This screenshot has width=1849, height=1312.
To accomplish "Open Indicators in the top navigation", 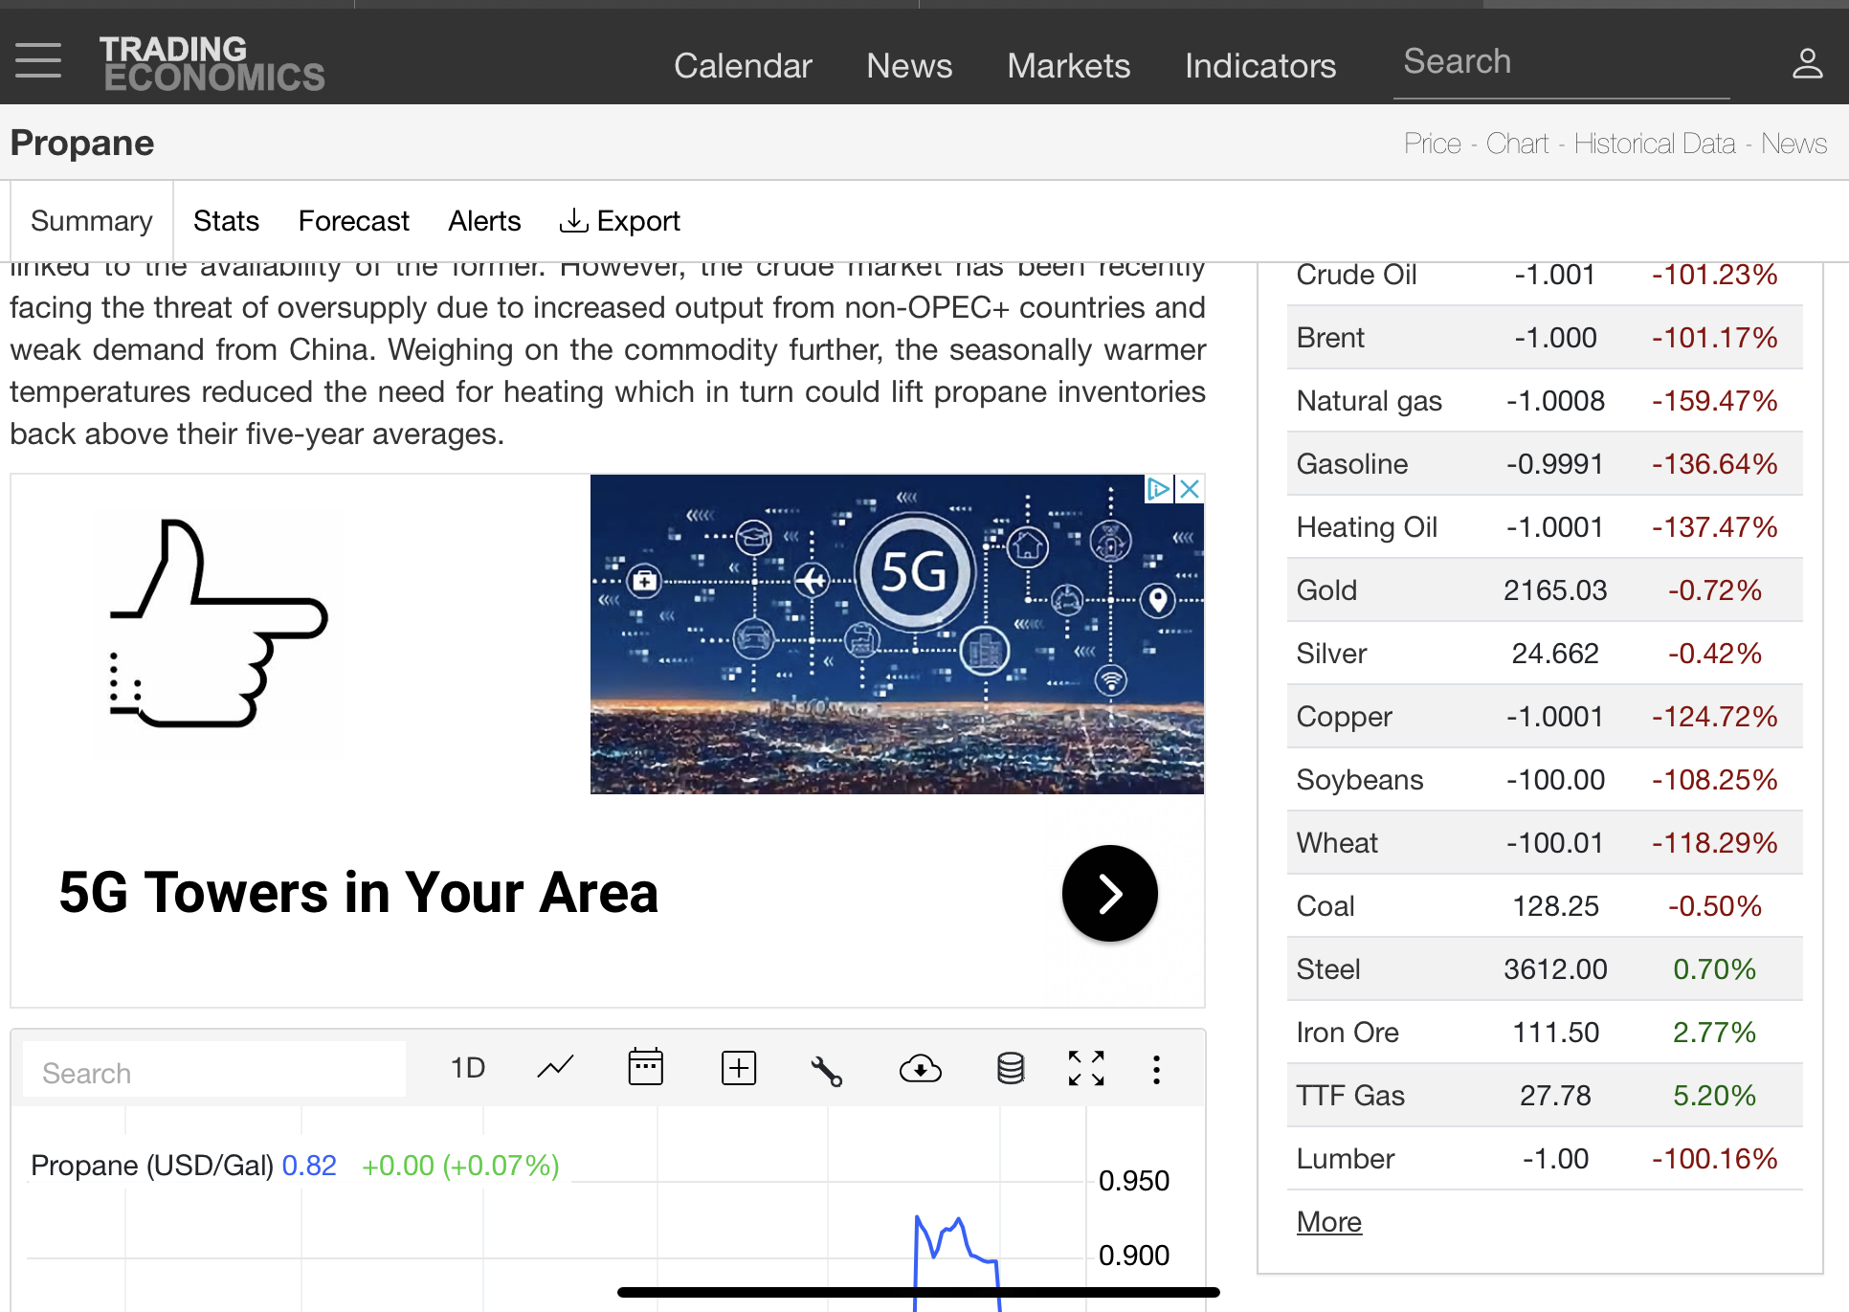I will pos(1260,66).
